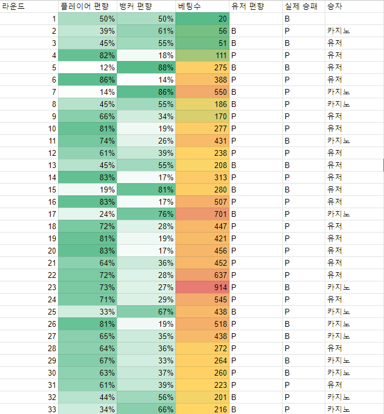The image size is (384, 414).
Task: Select the 뱅커 편향 header cell
Action: pyautogui.click(x=146, y=6)
